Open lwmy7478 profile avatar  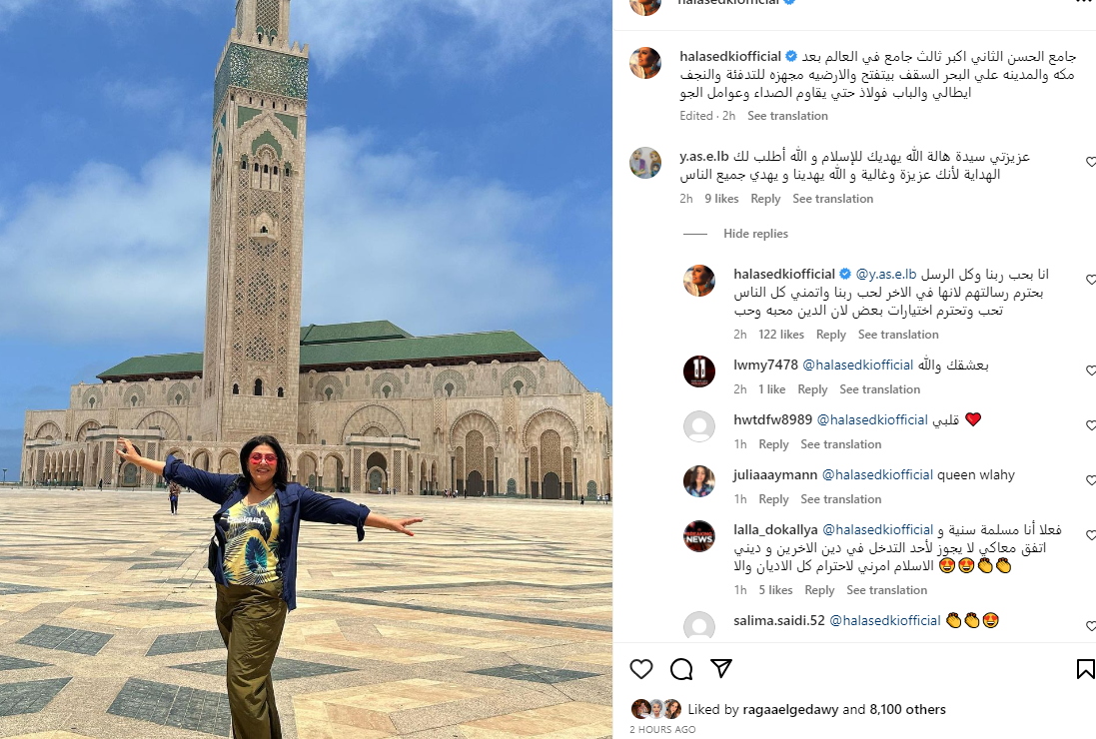(x=699, y=370)
